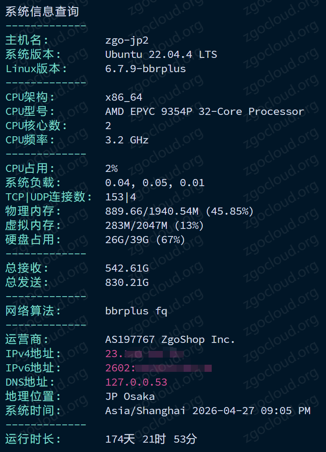
Task: Click the CPU usage value 2%
Action: 112,169
